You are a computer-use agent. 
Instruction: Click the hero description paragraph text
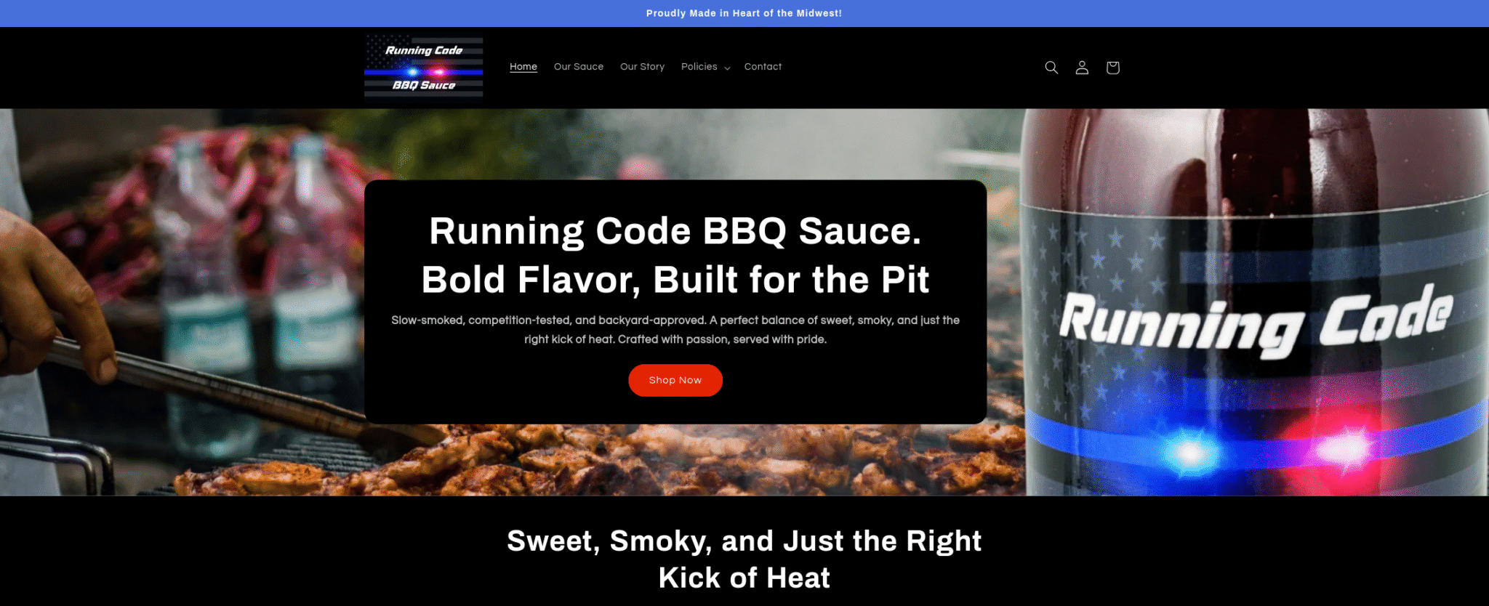point(675,330)
